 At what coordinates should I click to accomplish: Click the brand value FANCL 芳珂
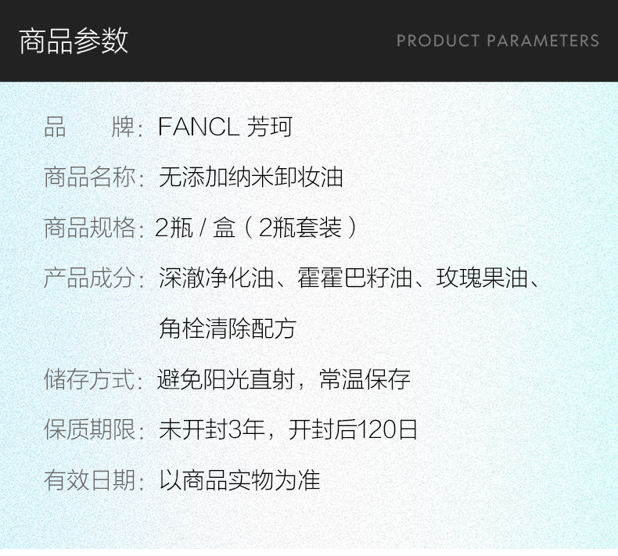(x=225, y=127)
